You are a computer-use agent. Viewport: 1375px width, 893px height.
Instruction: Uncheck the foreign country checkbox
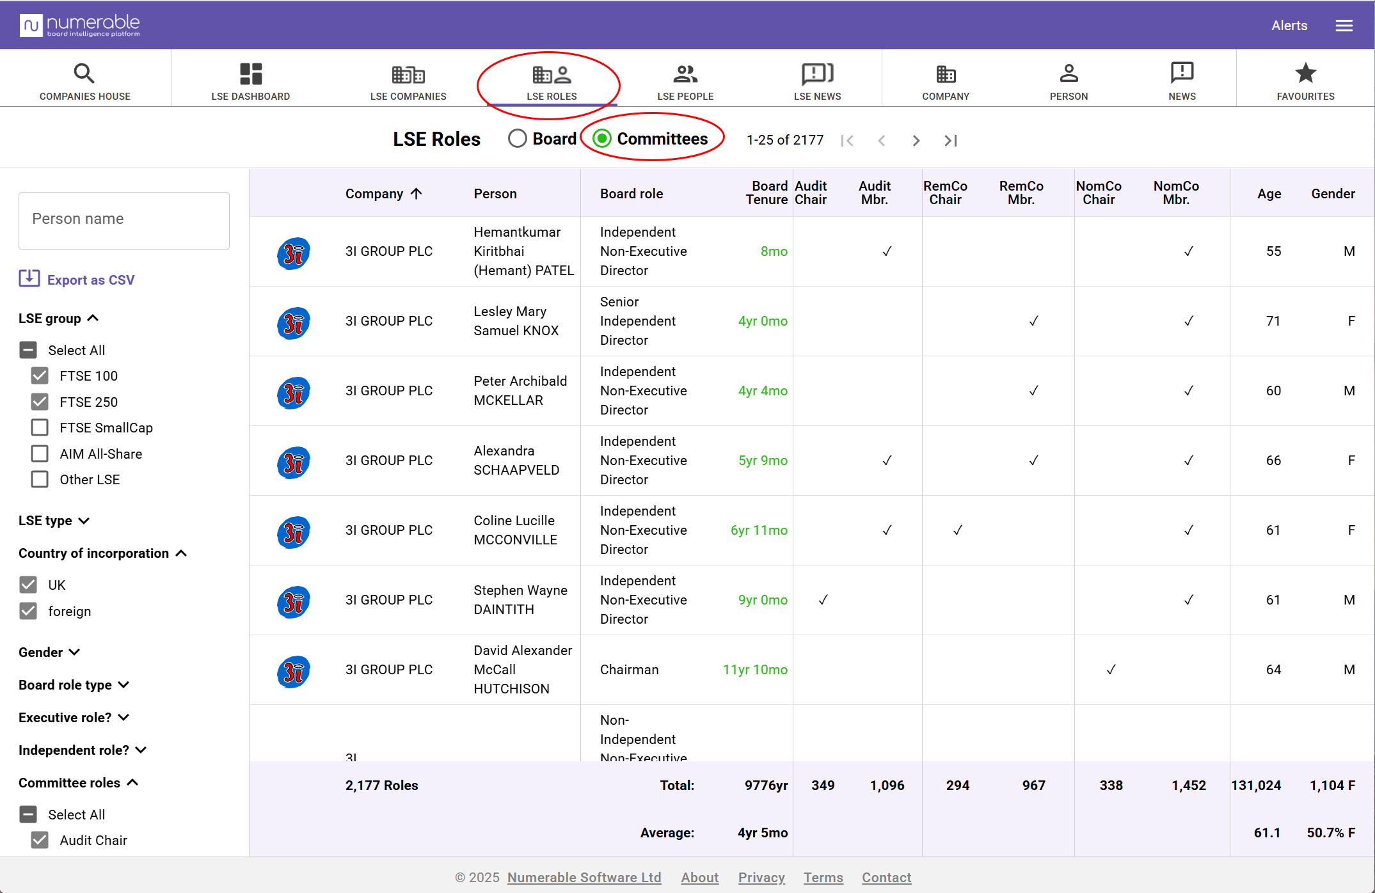pos(28,611)
